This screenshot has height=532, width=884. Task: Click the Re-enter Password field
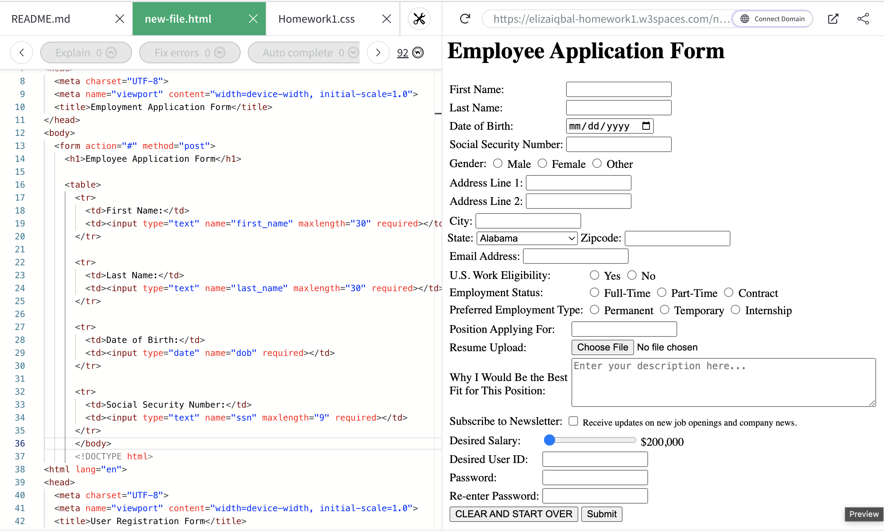pyautogui.click(x=595, y=496)
